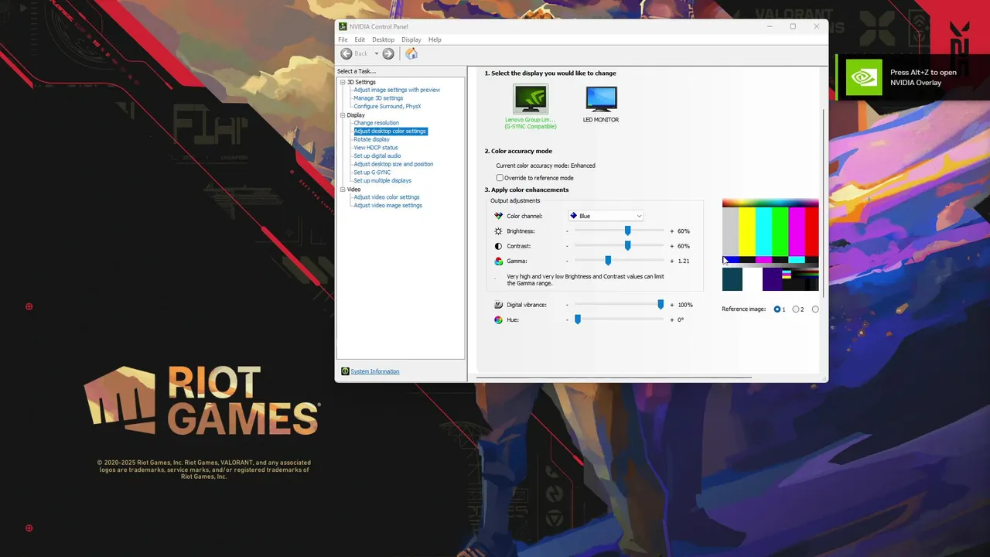Click the Hue plus sign

click(671, 320)
